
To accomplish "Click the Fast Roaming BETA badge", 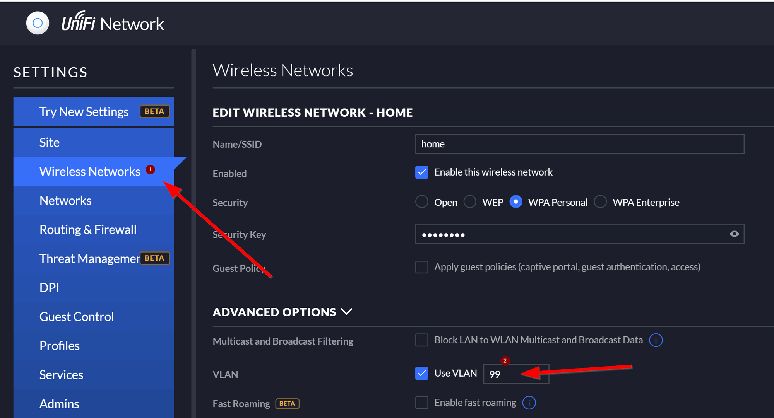I will (x=287, y=403).
